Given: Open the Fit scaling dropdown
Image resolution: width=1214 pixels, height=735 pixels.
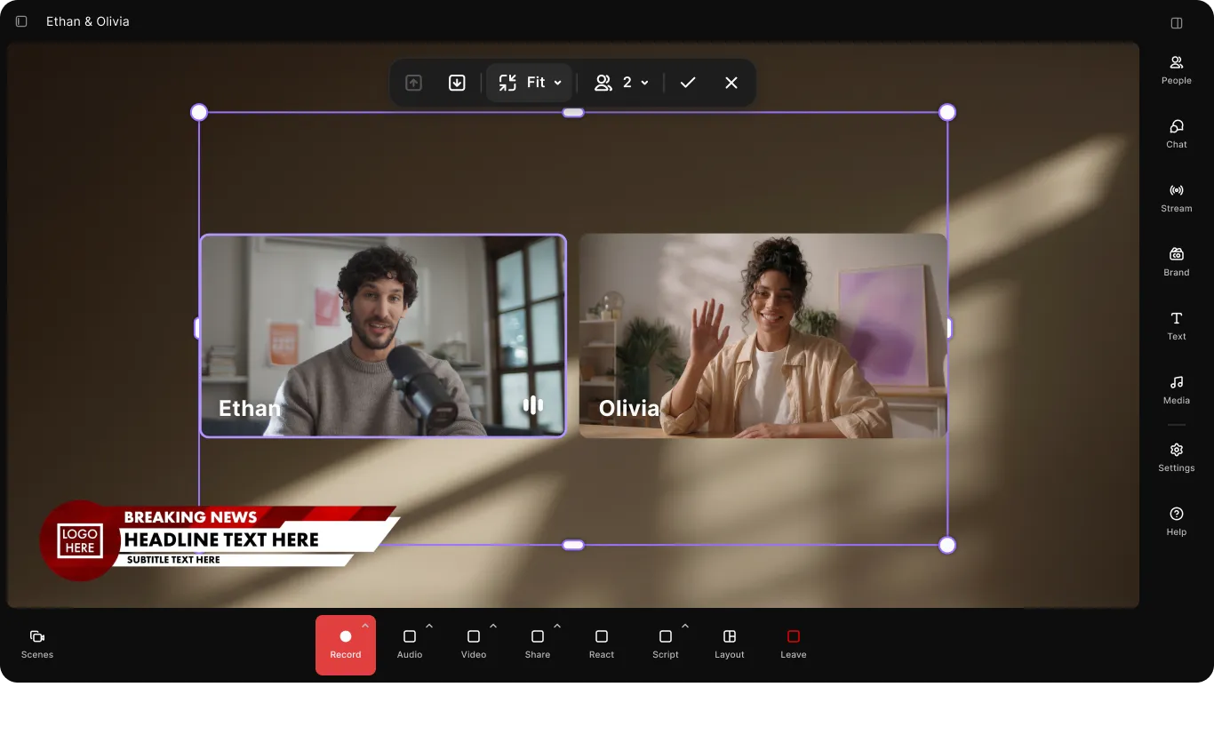Looking at the screenshot, I should click(530, 83).
